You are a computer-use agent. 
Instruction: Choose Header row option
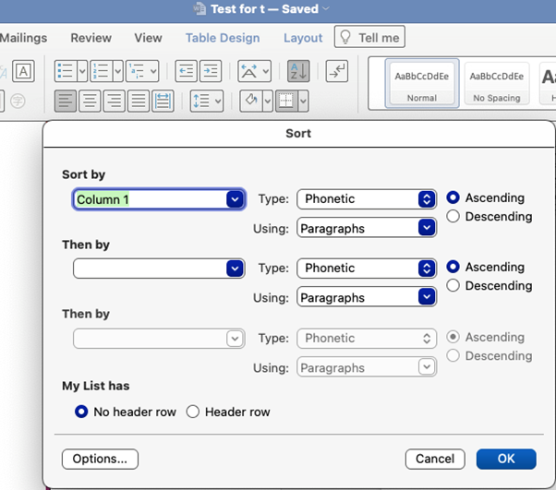[192, 412]
